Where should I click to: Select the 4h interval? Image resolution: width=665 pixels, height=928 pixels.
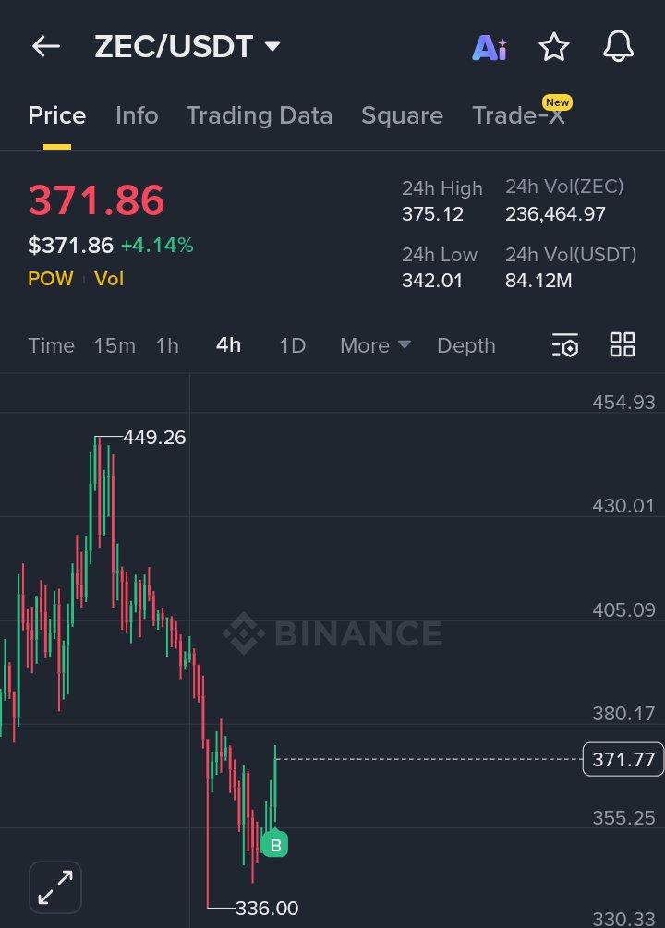(228, 344)
